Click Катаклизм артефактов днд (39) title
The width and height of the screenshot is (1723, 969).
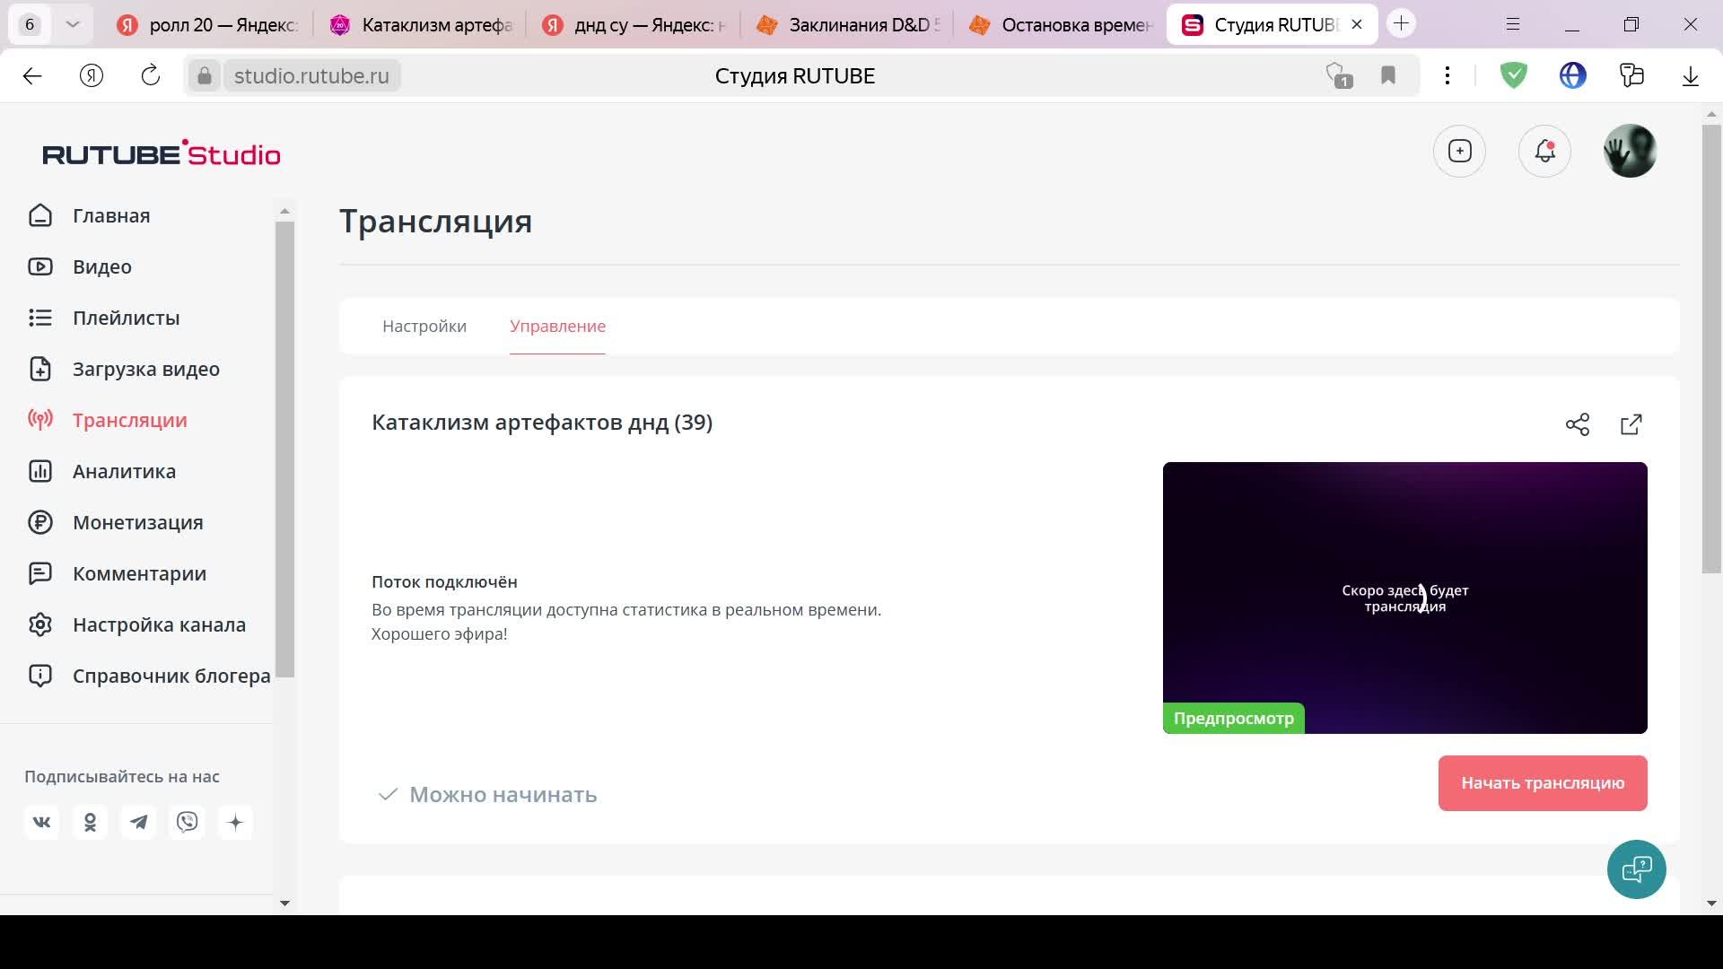542,423
